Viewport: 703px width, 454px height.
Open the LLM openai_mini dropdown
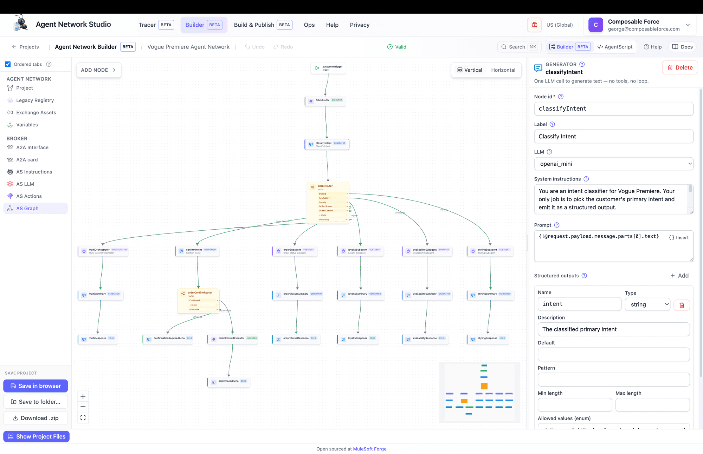(x=614, y=164)
